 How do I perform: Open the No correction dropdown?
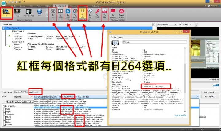(x=167, y=24)
